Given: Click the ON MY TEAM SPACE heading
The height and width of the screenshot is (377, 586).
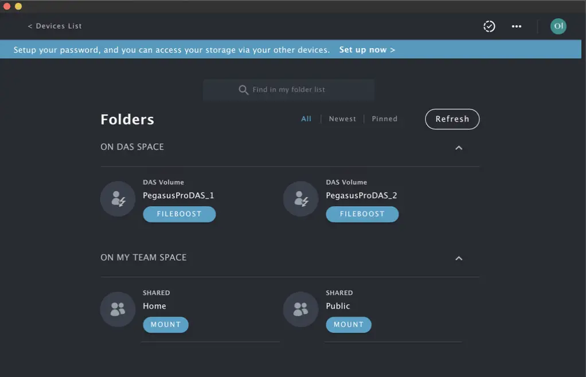Looking at the screenshot, I should coord(143,258).
